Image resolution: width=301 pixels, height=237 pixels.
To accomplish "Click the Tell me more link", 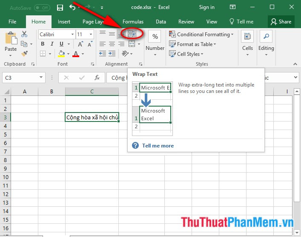I will 158,145.
